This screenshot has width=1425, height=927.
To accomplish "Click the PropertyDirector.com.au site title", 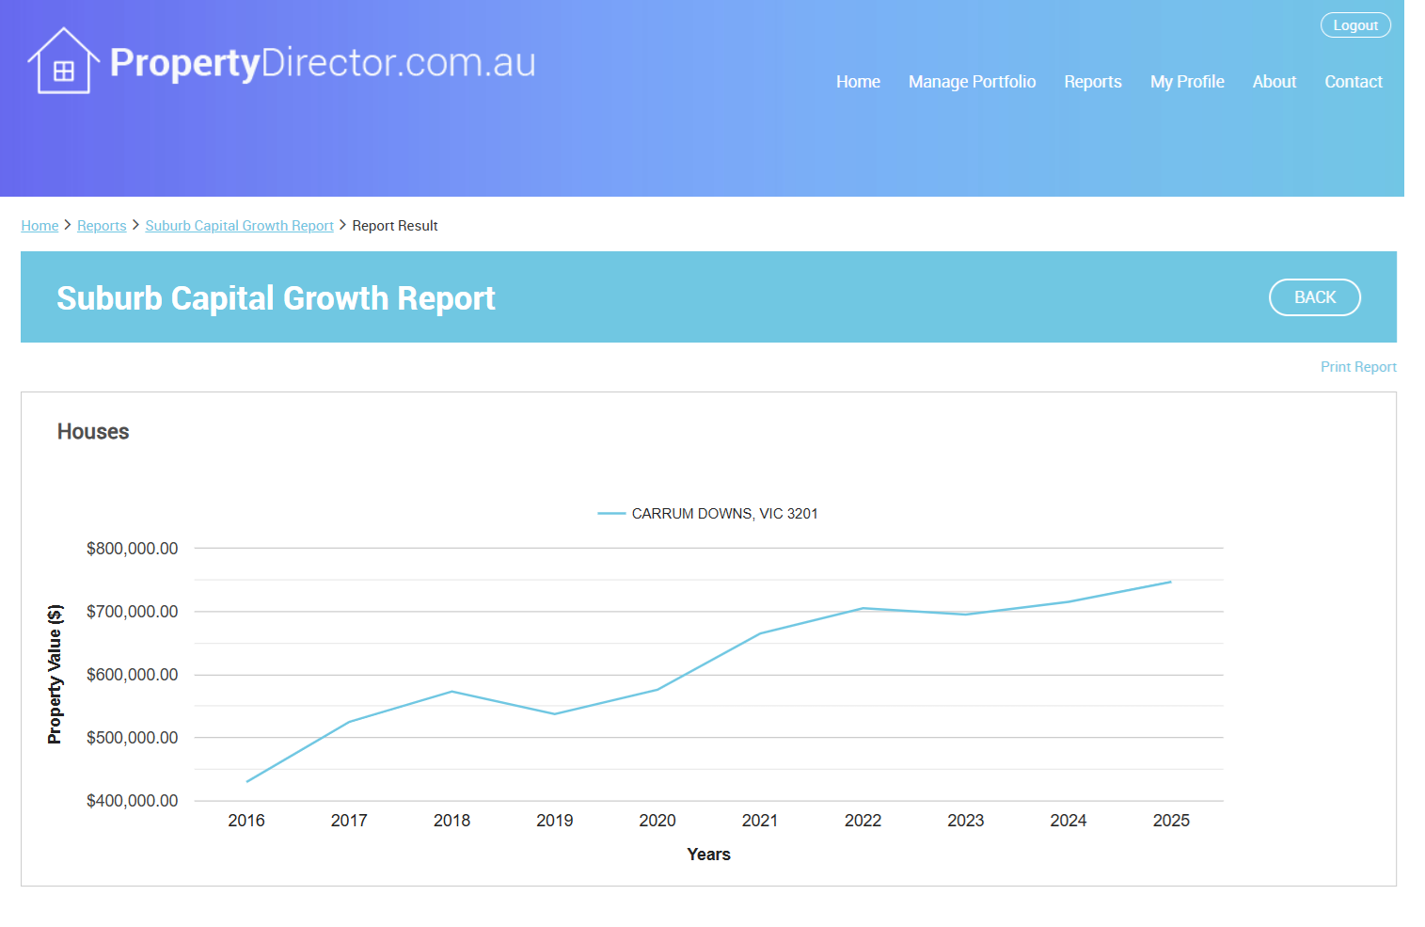I will click(x=323, y=63).
